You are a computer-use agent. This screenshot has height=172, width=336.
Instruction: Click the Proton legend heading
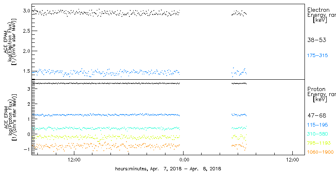point(316,89)
